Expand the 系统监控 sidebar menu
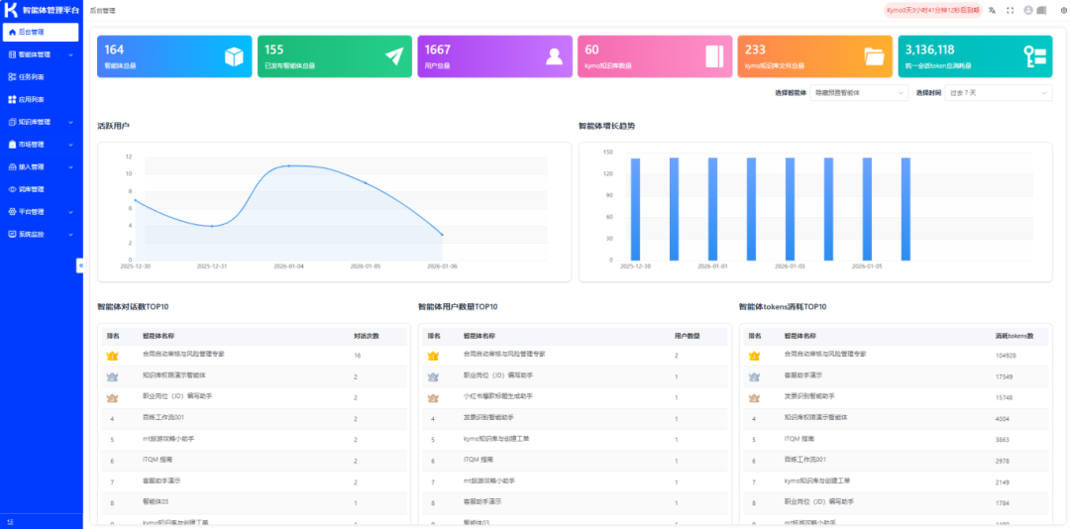This screenshot has height=529, width=1070. coord(40,234)
